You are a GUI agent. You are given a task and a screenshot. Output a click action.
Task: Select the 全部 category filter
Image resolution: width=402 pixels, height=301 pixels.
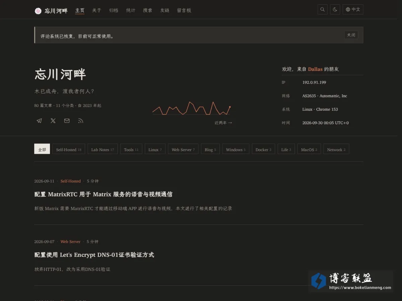(42, 149)
